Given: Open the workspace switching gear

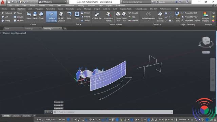Looking at the screenshot, I should pos(166,120).
